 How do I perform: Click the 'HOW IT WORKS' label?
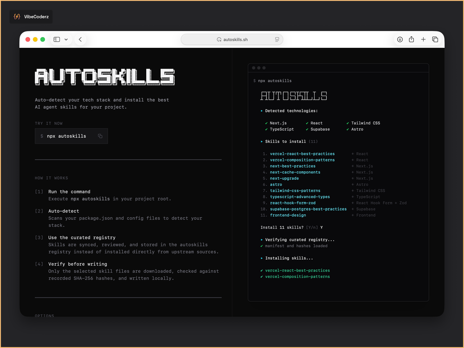pos(52,178)
